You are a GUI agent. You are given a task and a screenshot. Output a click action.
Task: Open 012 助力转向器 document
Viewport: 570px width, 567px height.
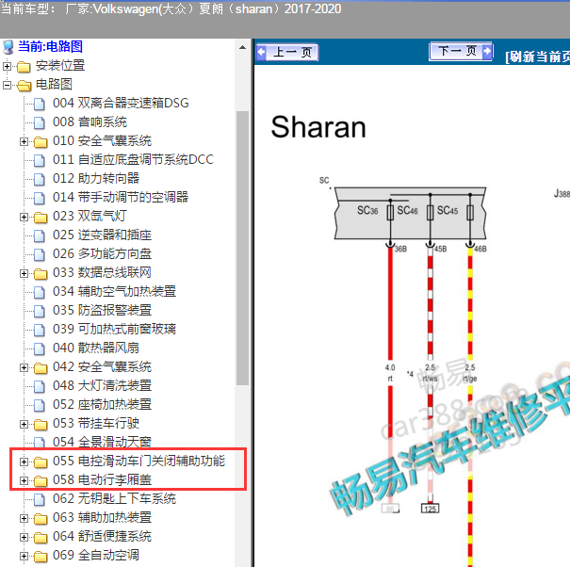coord(96,178)
